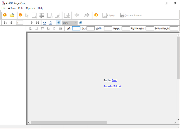Image resolution: width=180 pixels, height=129 pixels.
Task: Click Crop and Save as button
Action: (132, 15)
